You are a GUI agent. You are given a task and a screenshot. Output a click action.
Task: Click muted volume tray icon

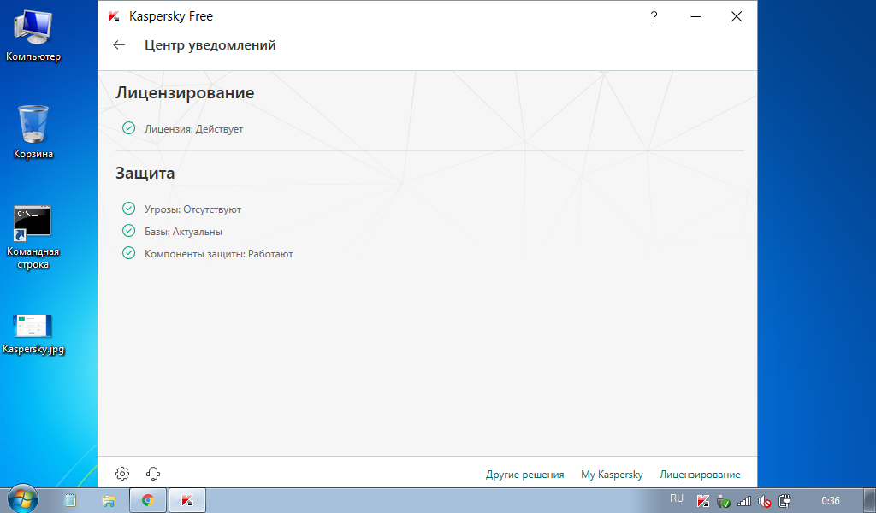pyautogui.click(x=764, y=501)
